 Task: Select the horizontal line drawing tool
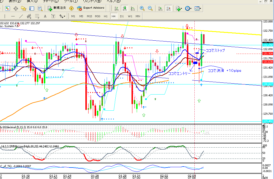(x=13, y=16)
